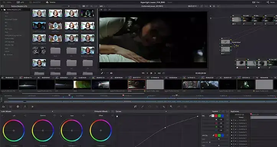Toggle the red curve Edit channel
The height and width of the screenshot is (147, 277).
click(x=216, y=116)
